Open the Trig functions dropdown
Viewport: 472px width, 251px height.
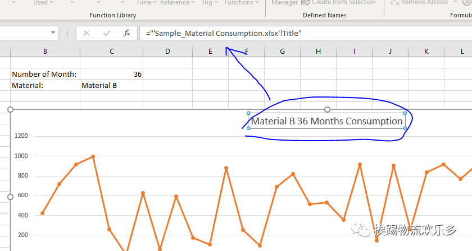[210, 3]
